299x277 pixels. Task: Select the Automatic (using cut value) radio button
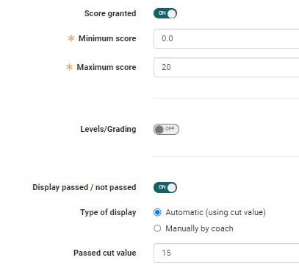157,212
